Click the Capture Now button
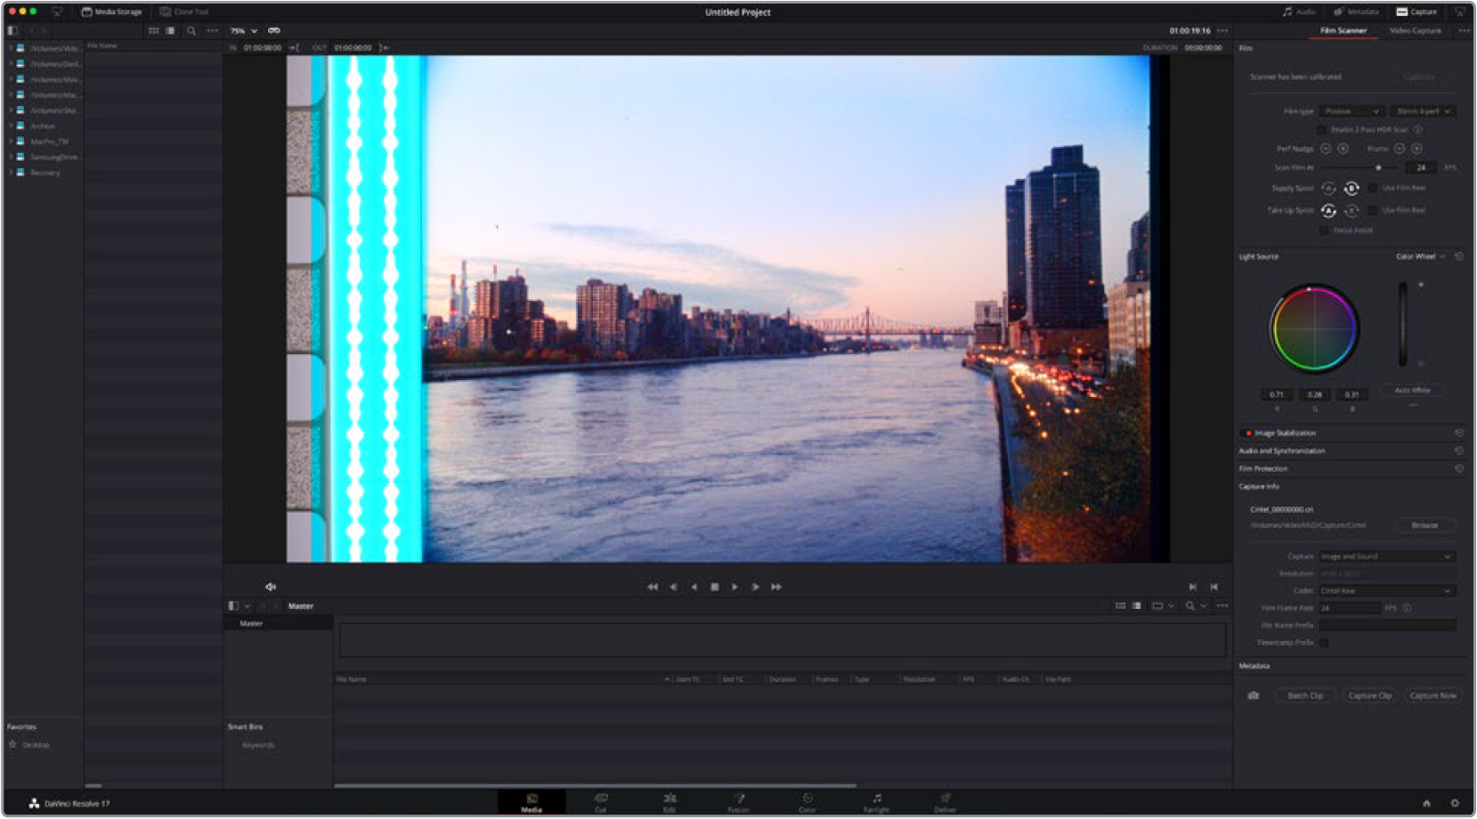Image resolution: width=1477 pixels, height=819 pixels. pos(1432,695)
